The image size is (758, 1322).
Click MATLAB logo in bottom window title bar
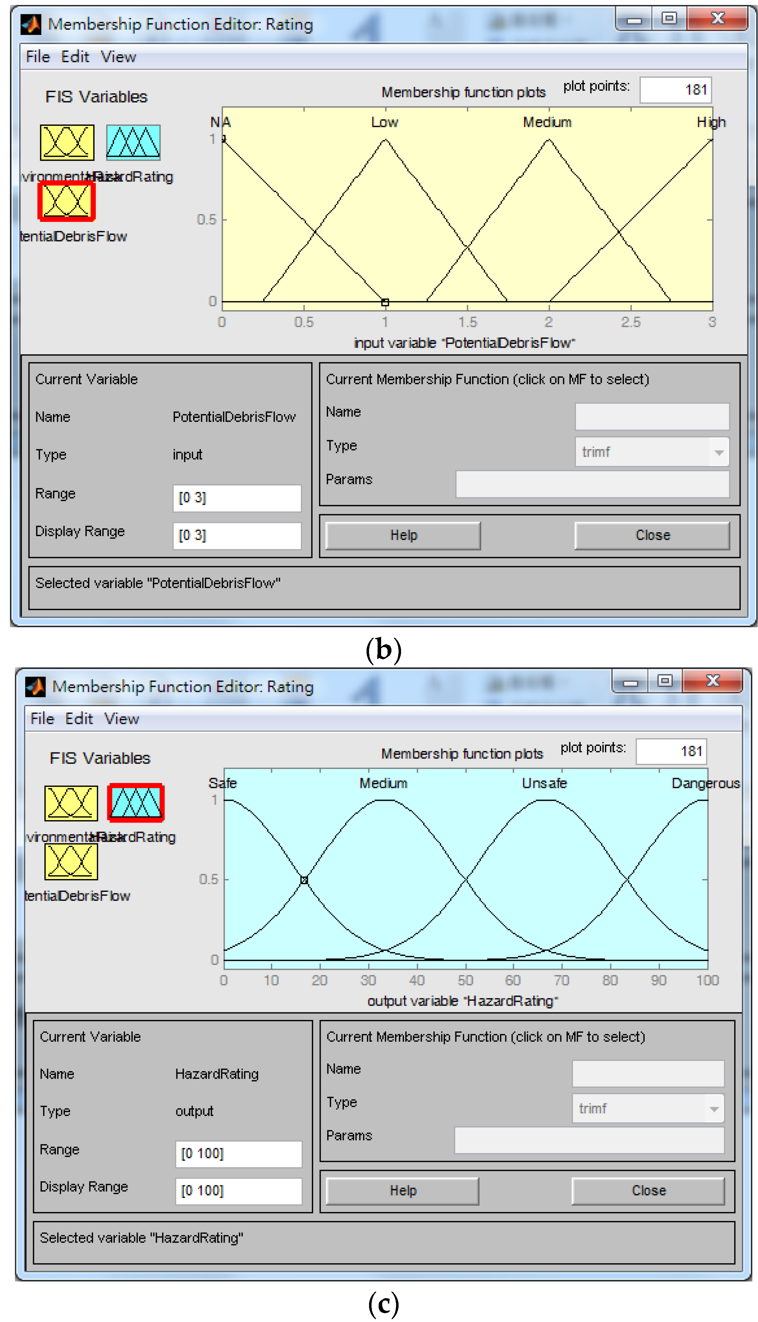click(x=36, y=687)
